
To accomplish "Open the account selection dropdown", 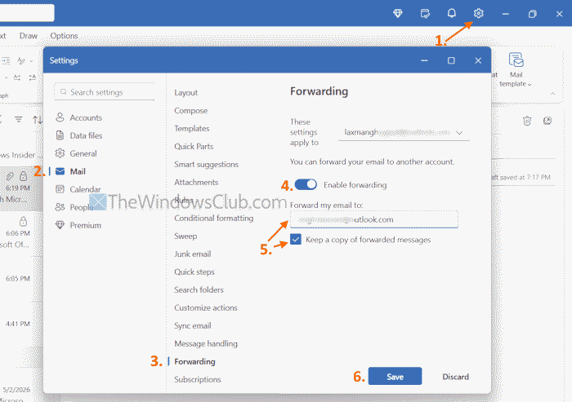I will click(x=404, y=133).
